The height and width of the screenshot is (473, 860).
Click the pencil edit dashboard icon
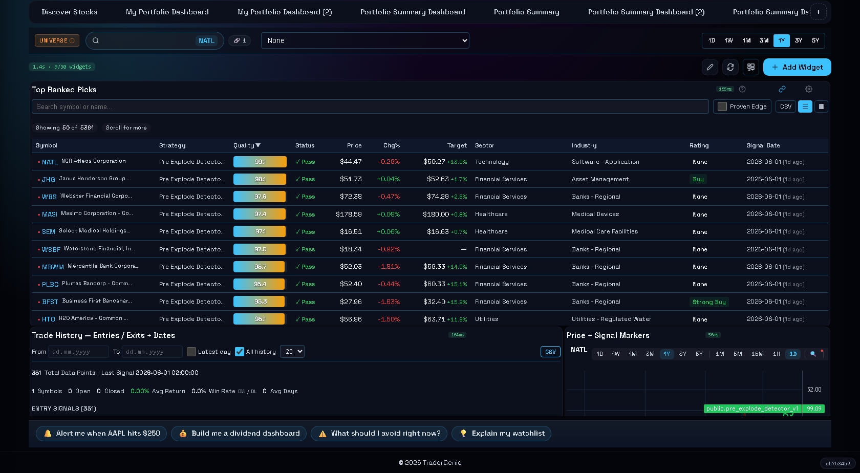709,67
